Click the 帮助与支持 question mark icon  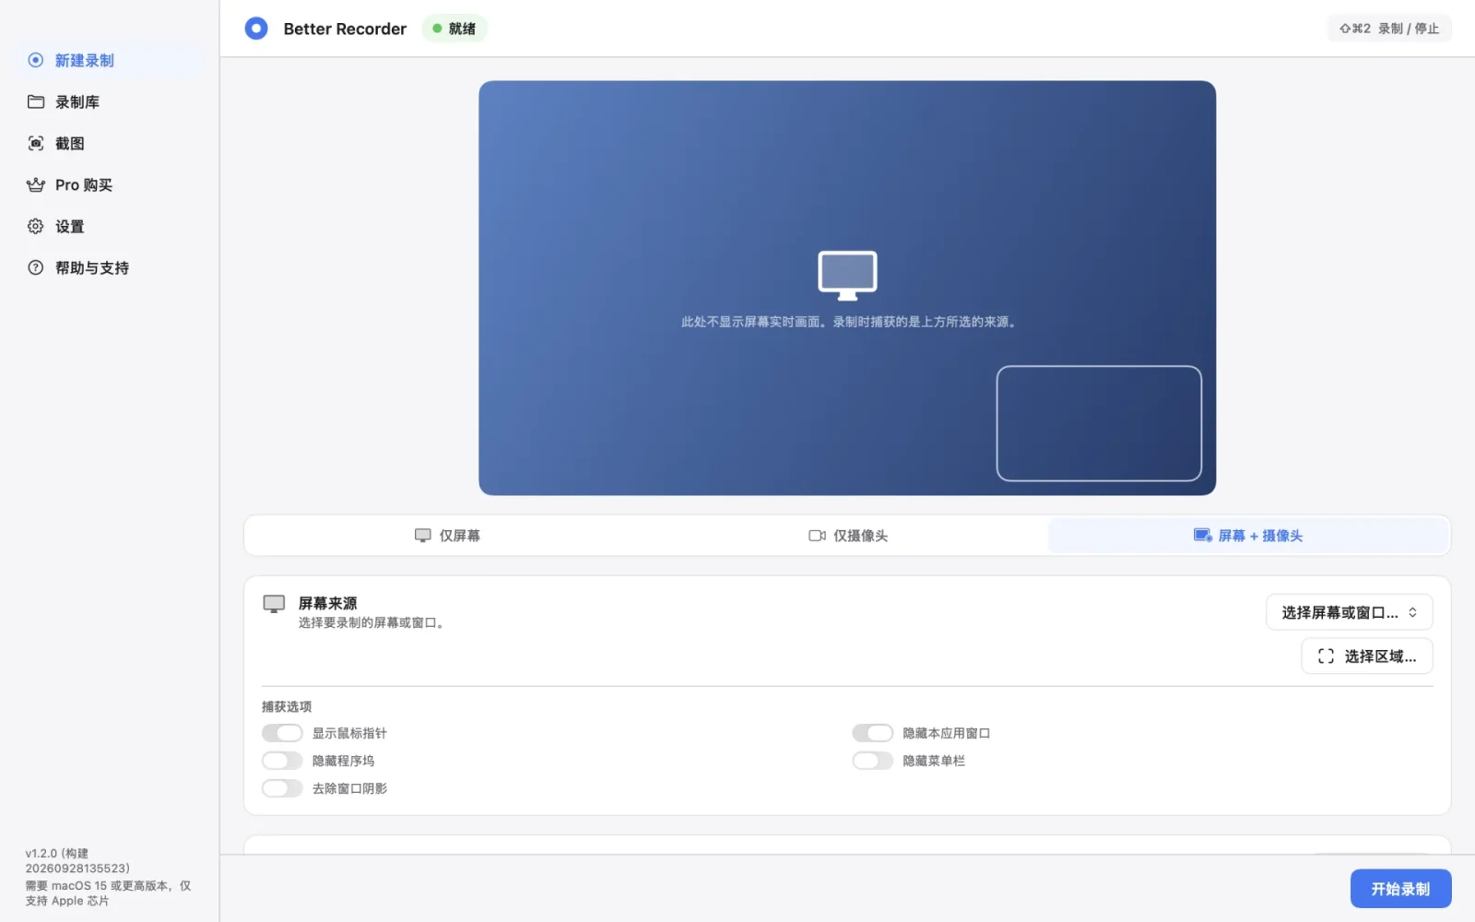point(36,267)
